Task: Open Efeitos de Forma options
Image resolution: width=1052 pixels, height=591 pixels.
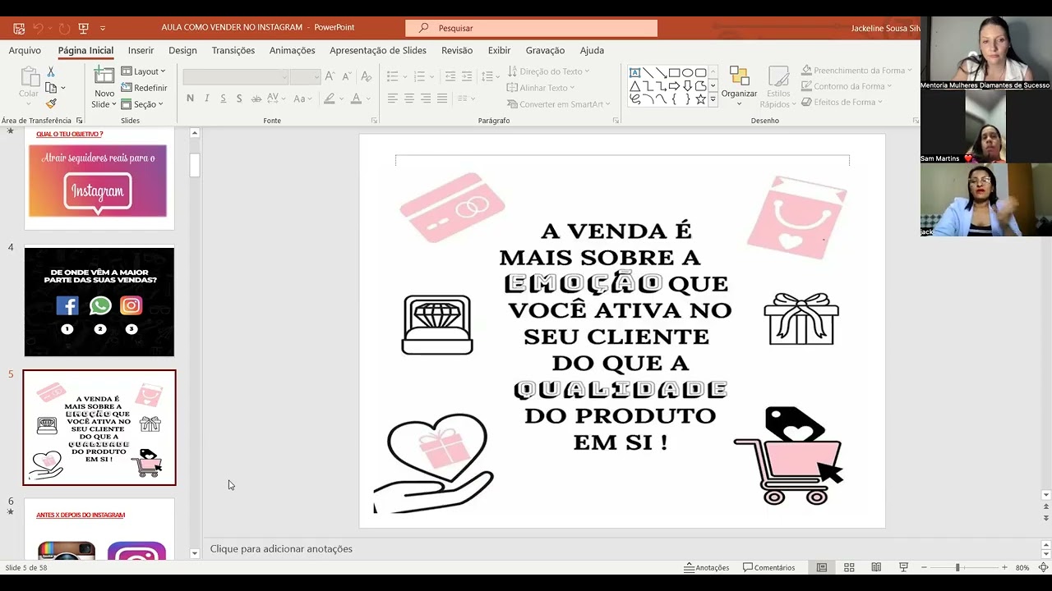Action: coord(842,102)
